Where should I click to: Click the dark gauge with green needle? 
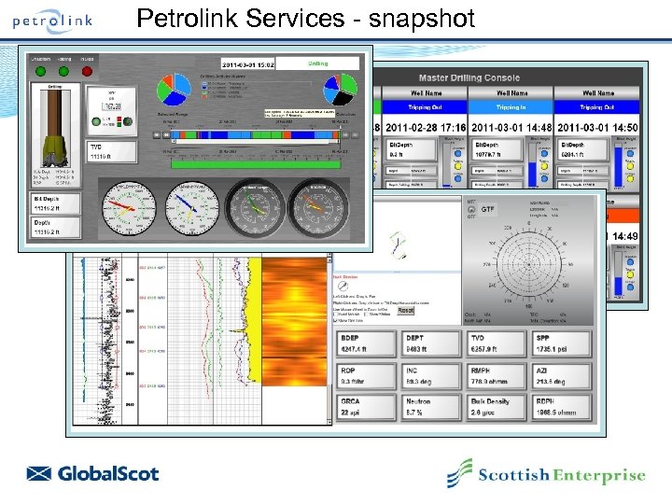point(256,208)
